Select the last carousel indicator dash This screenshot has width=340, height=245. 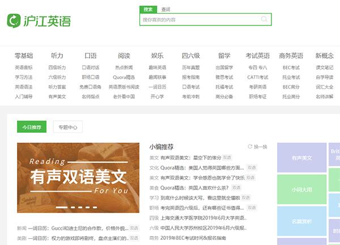[95, 207]
